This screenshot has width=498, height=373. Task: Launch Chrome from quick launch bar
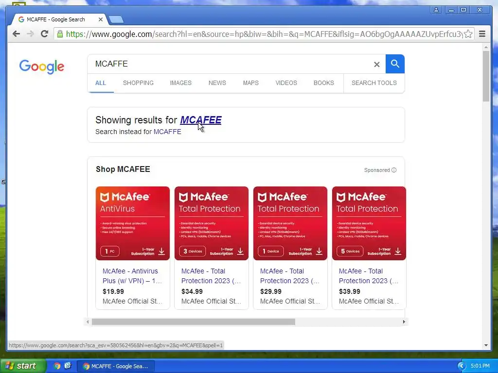tap(57, 366)
